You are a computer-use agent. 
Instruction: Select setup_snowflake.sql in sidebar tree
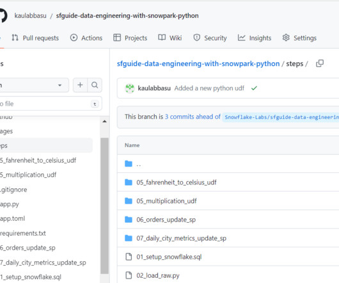click(31, 277)
